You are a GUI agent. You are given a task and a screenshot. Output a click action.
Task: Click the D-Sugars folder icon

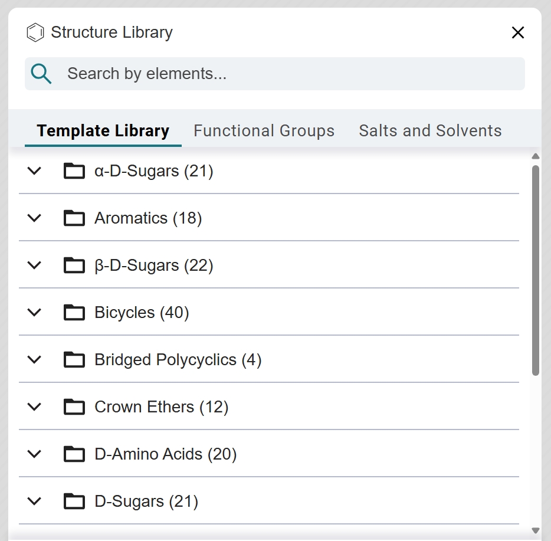[x=74, y=501]
